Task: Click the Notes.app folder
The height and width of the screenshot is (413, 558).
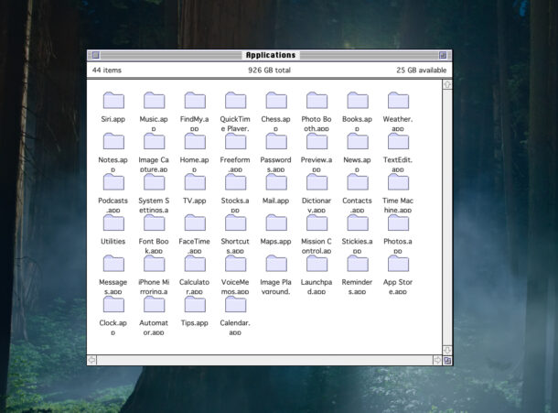Action: coord(113,141)
